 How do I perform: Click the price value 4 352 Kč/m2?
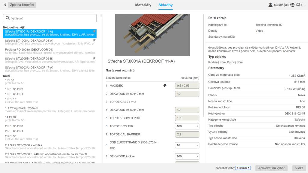tap(297, 75)
